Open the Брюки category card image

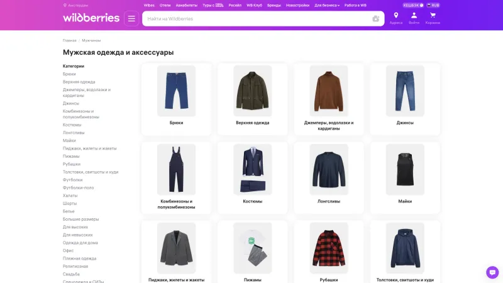(176, 91)
